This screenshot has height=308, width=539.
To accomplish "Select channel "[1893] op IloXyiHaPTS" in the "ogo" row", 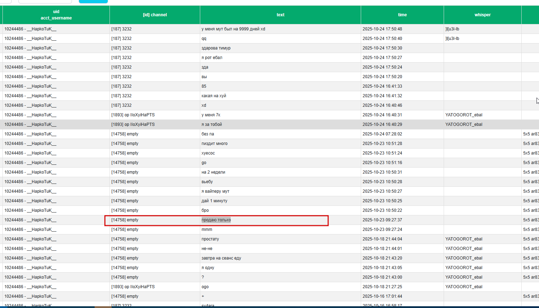I will tap(133, 287).
